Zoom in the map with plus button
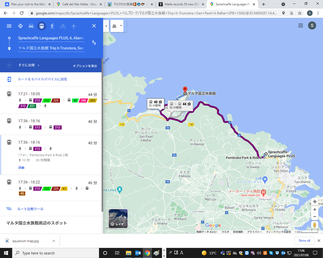Viewport: 323px width, 258px height. 315,210
